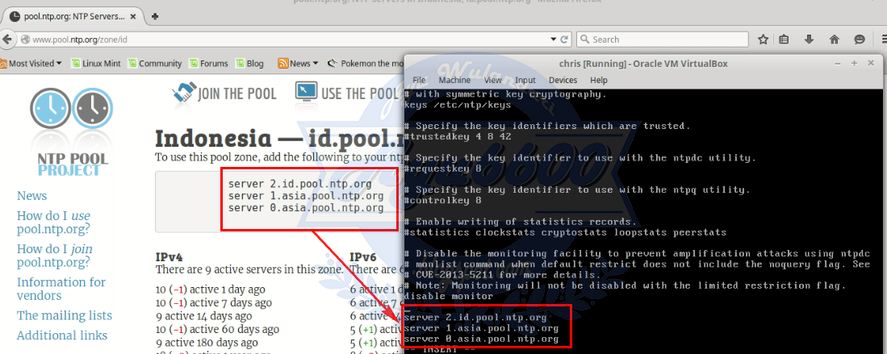Open View menu in VirtualBox window
Screen dimensions: 887x354
tap(492, 81)
